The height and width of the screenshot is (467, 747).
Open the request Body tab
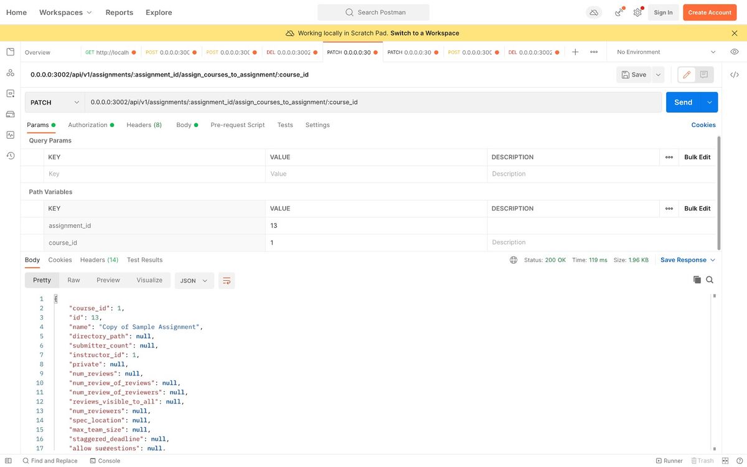pyautogui.click(x=187, y=125)
